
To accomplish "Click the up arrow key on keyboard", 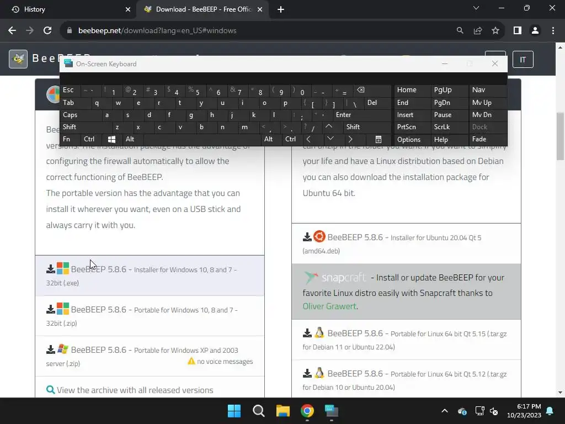I will click(x=329, y=126).
